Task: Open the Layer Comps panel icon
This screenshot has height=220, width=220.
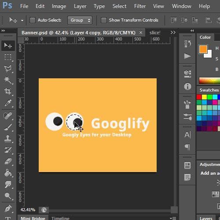Action: (187, 165)
